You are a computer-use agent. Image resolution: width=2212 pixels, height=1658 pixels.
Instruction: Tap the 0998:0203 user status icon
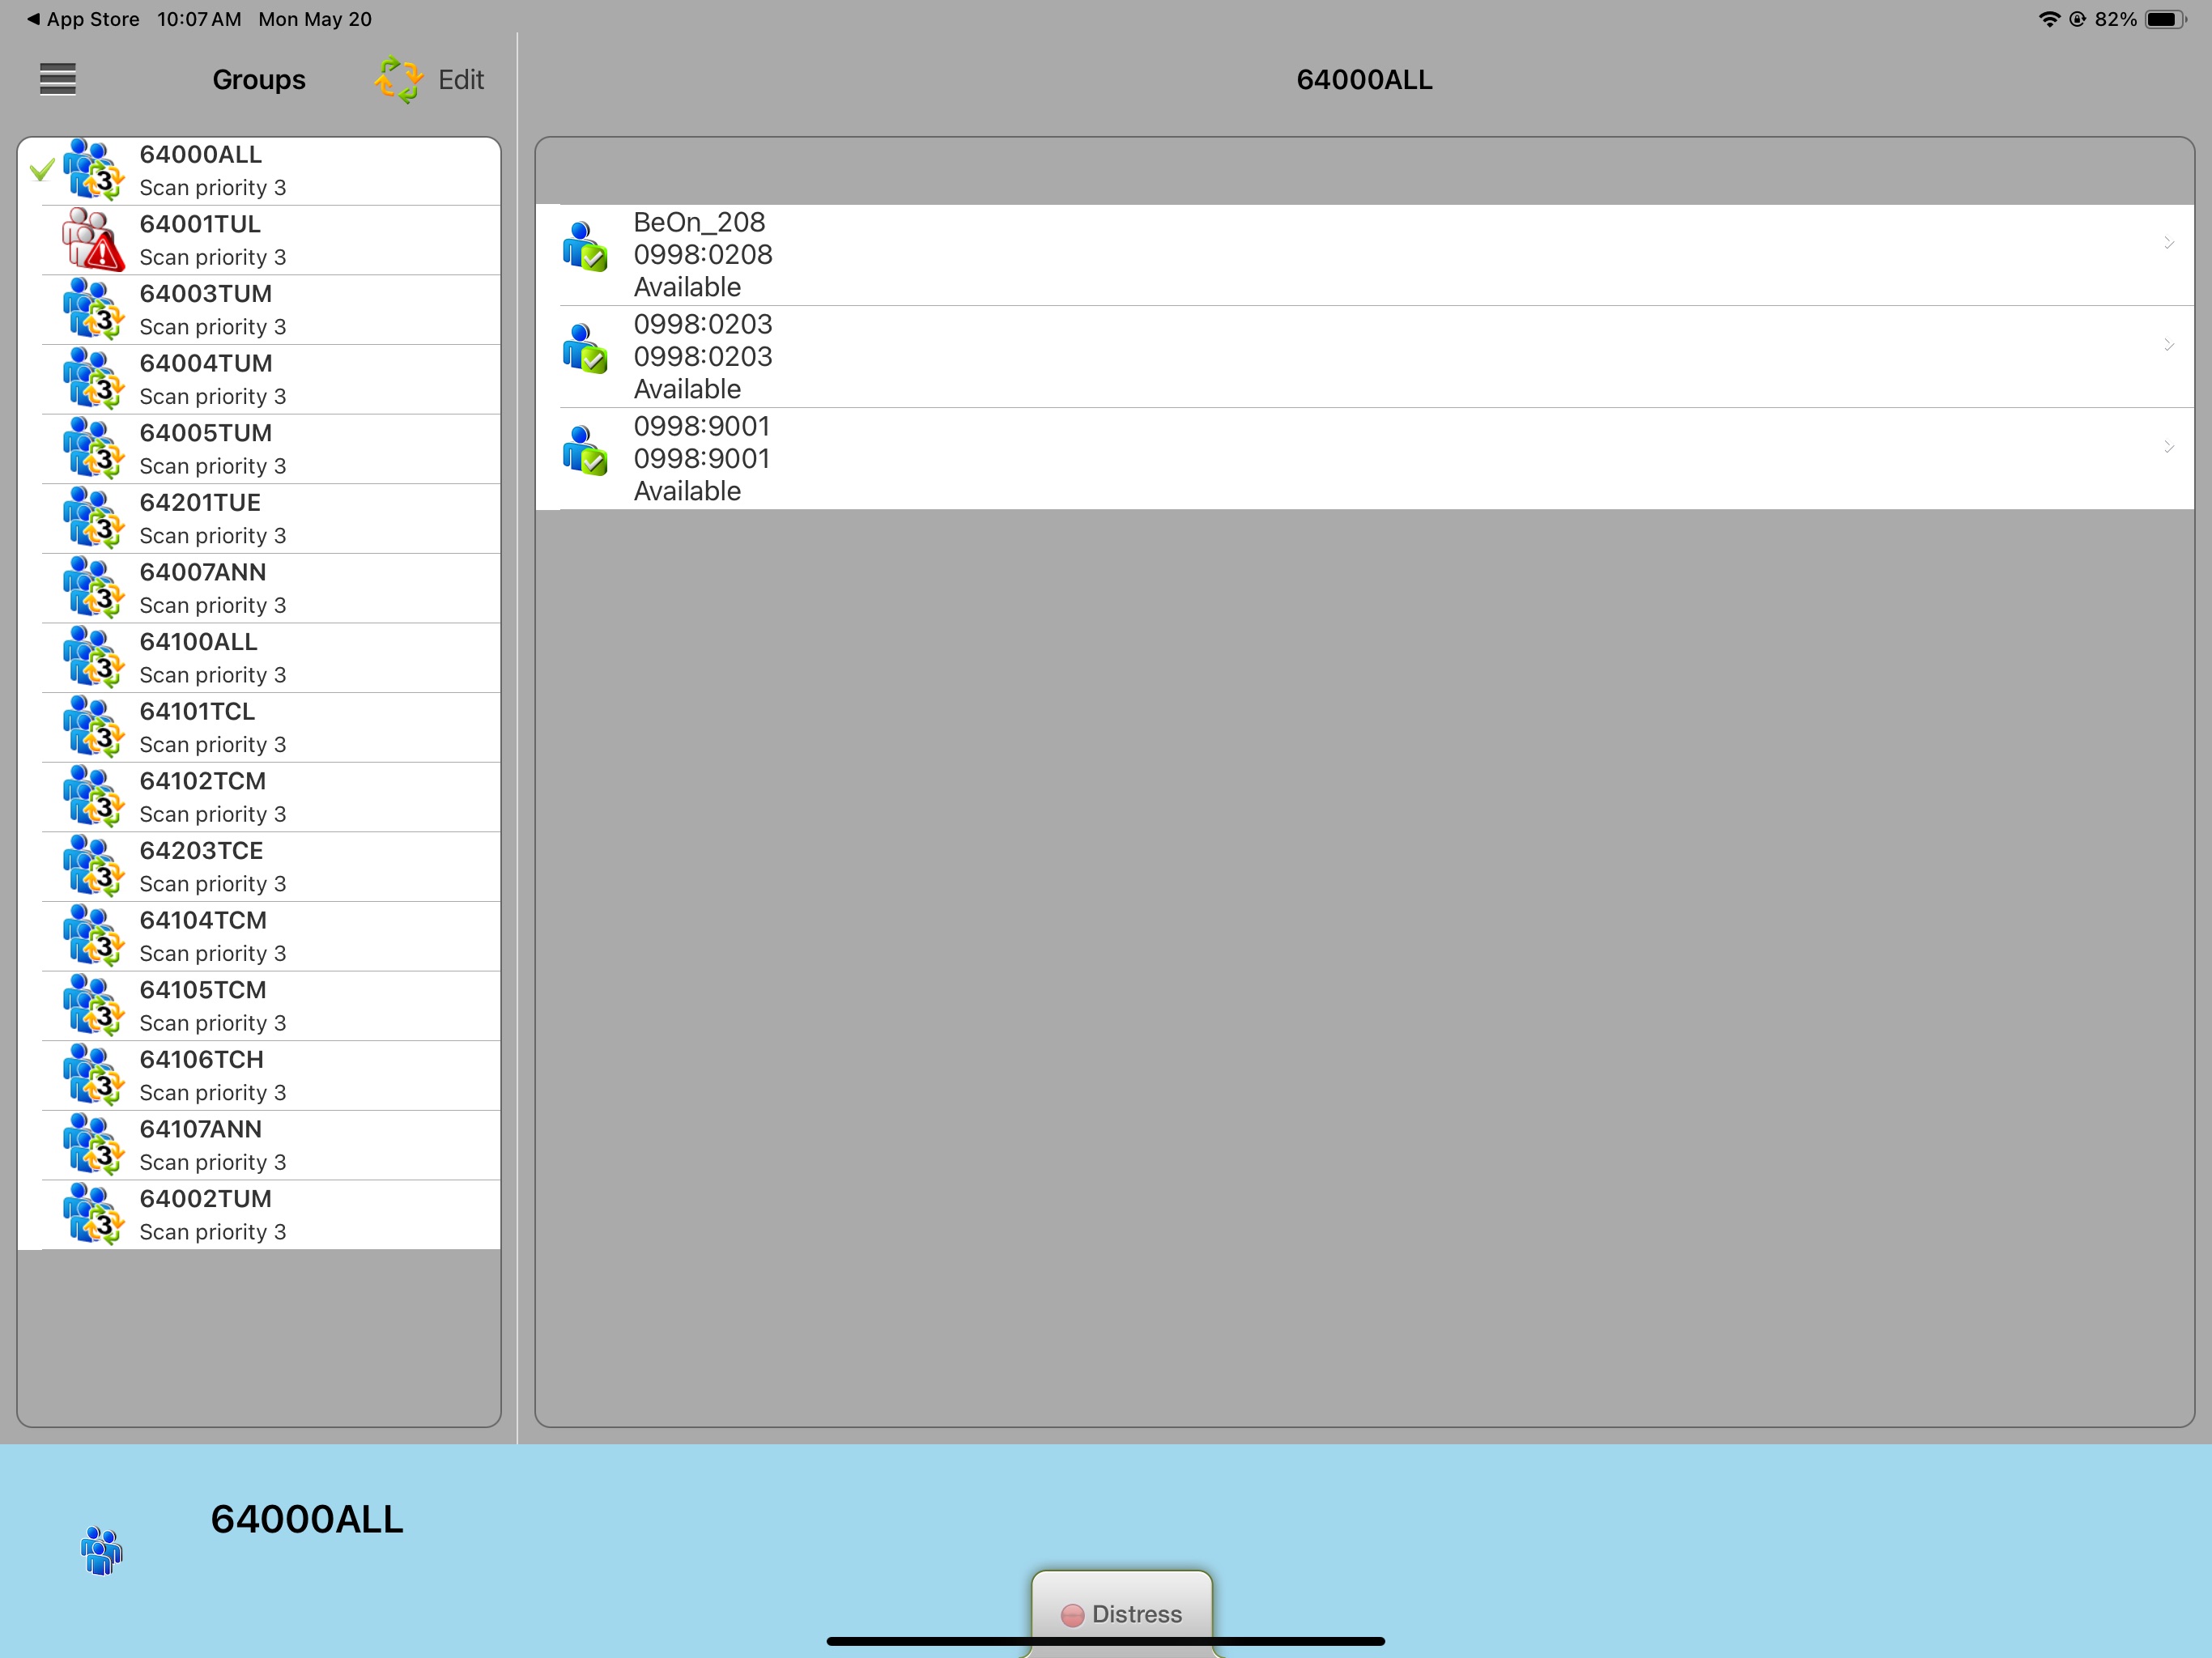584,350
